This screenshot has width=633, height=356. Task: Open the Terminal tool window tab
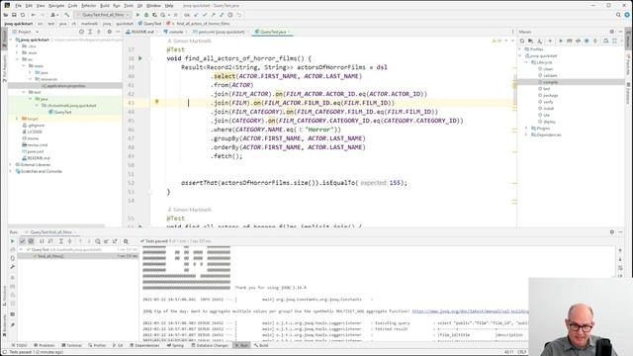tap(72, 345)
